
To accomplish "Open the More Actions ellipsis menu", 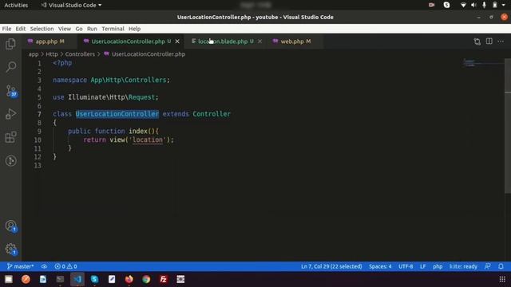I will (x=501, y=41).
